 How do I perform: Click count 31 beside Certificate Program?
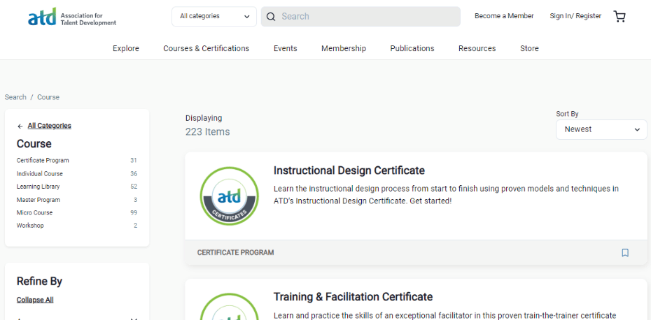tap(133, 161)
